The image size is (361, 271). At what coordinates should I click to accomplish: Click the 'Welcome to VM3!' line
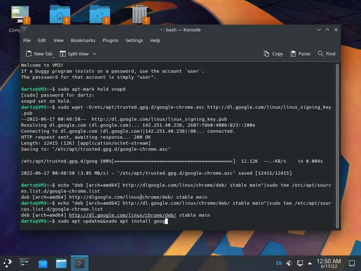point(42,65)
